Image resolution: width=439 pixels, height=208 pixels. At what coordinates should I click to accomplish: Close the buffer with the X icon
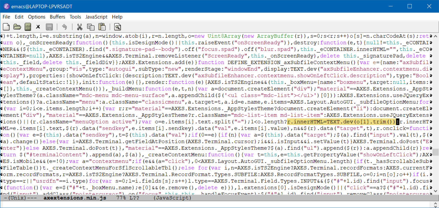click(x=38, y=27)
